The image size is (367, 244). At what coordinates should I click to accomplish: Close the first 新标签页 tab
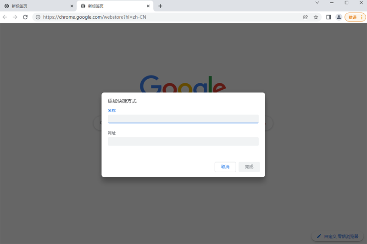pyautogui.click(x=72, y=6)
